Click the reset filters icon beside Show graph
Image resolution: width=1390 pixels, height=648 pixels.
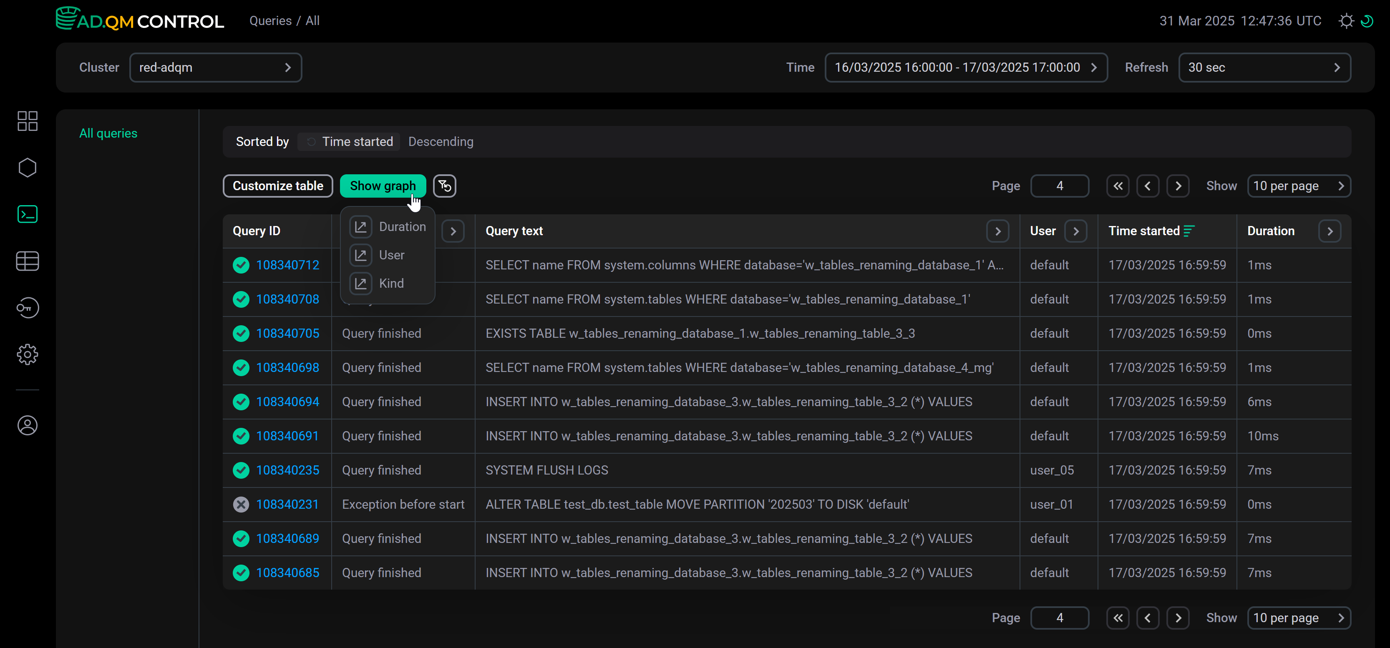coord(444,186)
